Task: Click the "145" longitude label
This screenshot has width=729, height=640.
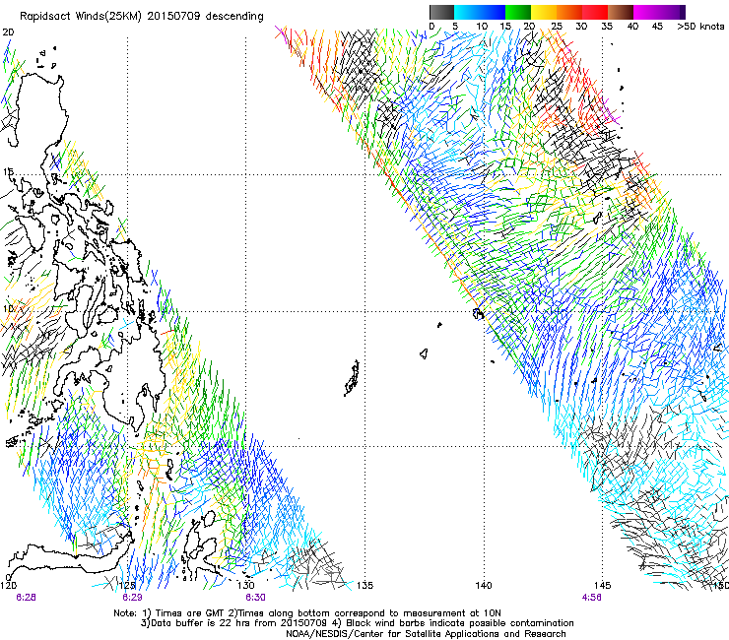Action: [x=602, y=585]
